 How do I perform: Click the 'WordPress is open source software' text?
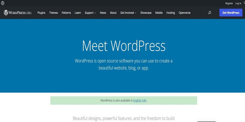[x=124, y=65]
